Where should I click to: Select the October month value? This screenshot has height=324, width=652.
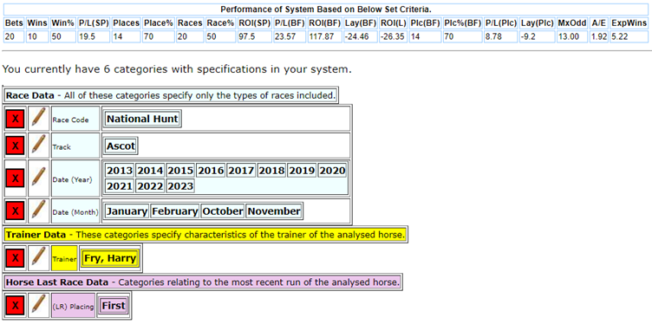coord(223,211)
